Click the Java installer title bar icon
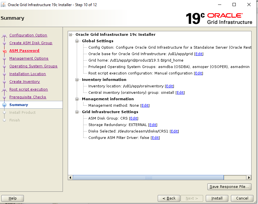The image size is (258, 204). click(x=4, y=5)
